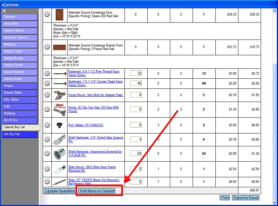Click the vertical scrollbar down arrow
This screenshot has height=206, width=278.
point(275,203)
